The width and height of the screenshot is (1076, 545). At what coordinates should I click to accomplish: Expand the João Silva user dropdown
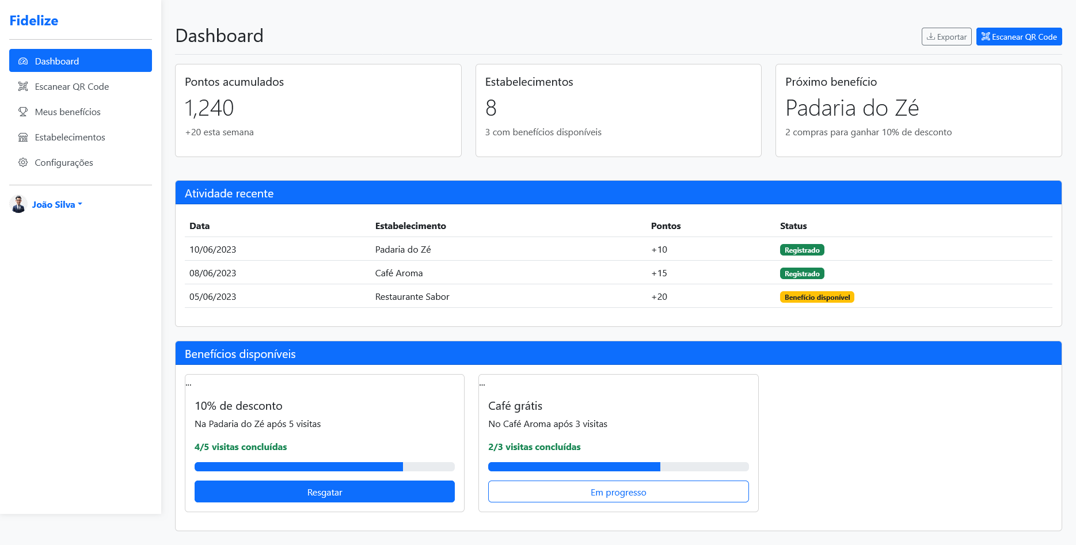point(57,204)
